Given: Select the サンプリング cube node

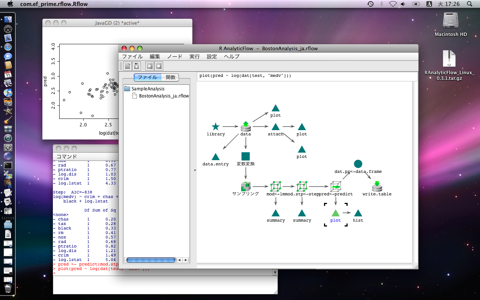Looking at the screenshot, I should click(246, 186).
